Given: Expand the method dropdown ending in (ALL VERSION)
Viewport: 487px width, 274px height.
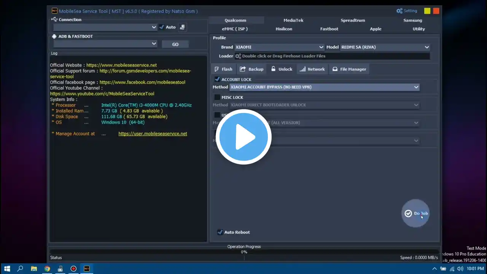Looking at the screenshot, I should [325, 123].
